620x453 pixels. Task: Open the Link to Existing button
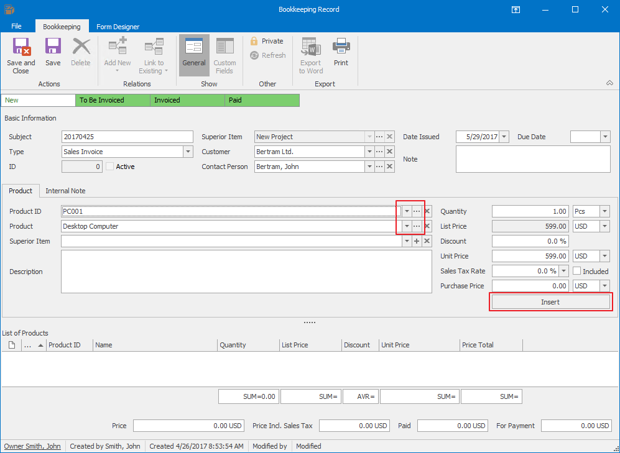(154, 55)
